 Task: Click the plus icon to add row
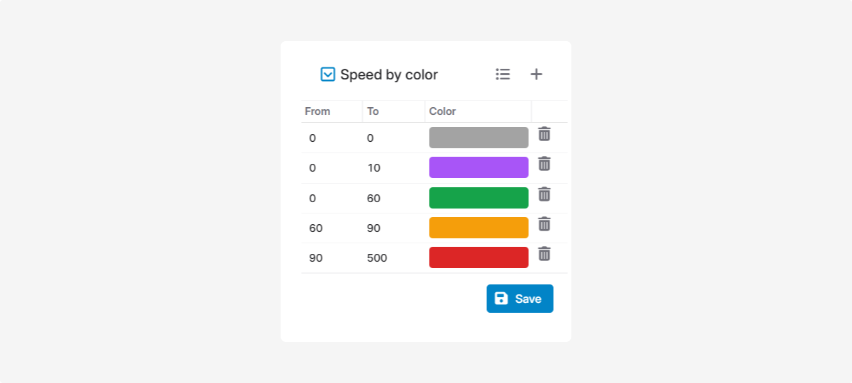(x=537, y=74)
